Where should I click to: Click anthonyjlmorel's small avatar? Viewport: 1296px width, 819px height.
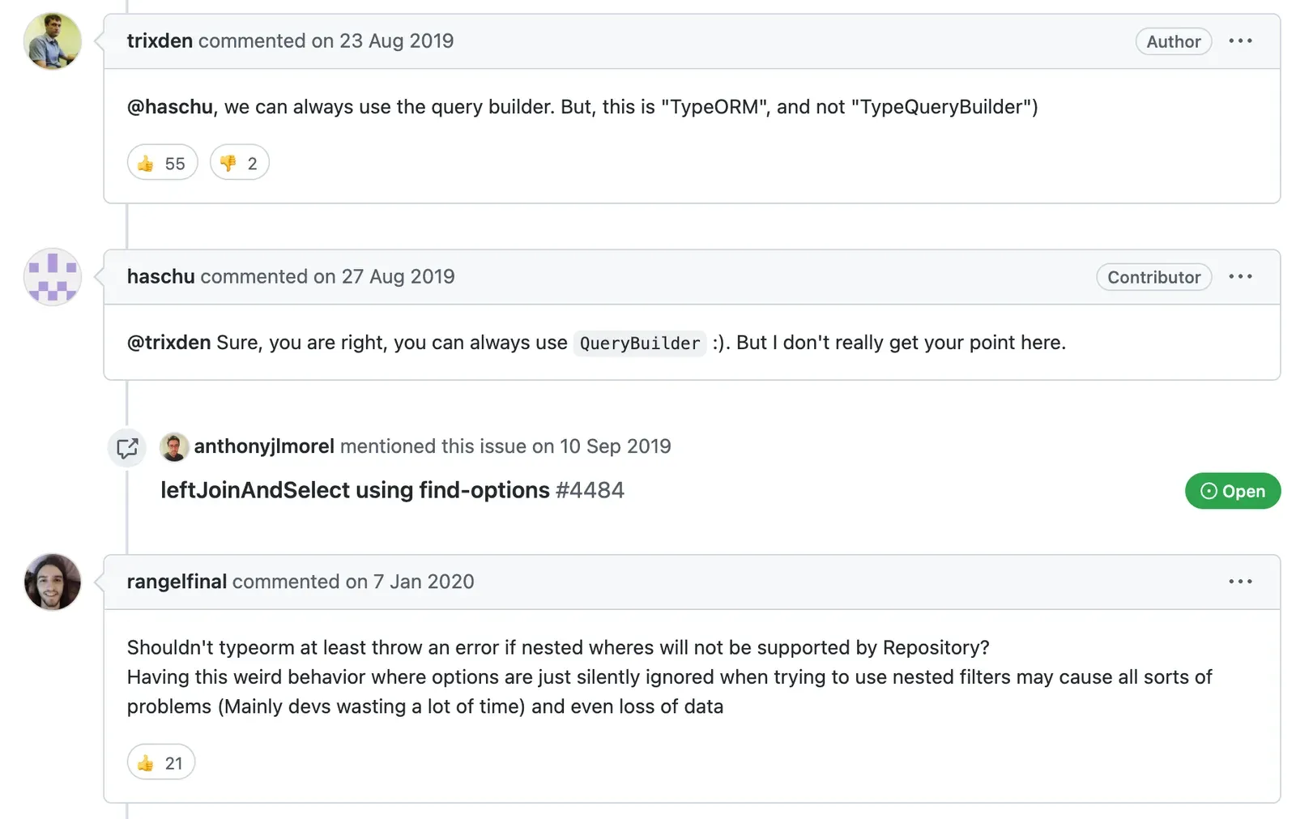coord(174,446)
